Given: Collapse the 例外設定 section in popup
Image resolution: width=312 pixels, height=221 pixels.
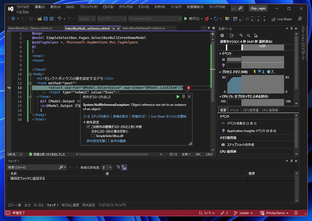Looking at the screenshot, I should (x=84, y=122).
